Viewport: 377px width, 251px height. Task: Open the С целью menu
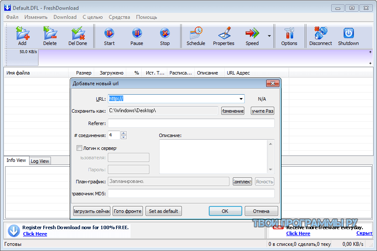coord(92,17)
